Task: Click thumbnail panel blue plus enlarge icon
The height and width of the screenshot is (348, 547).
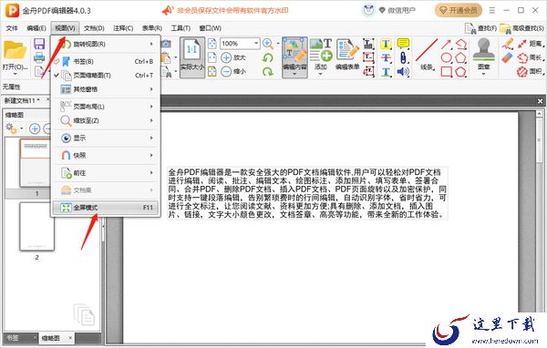Action: 35,128
